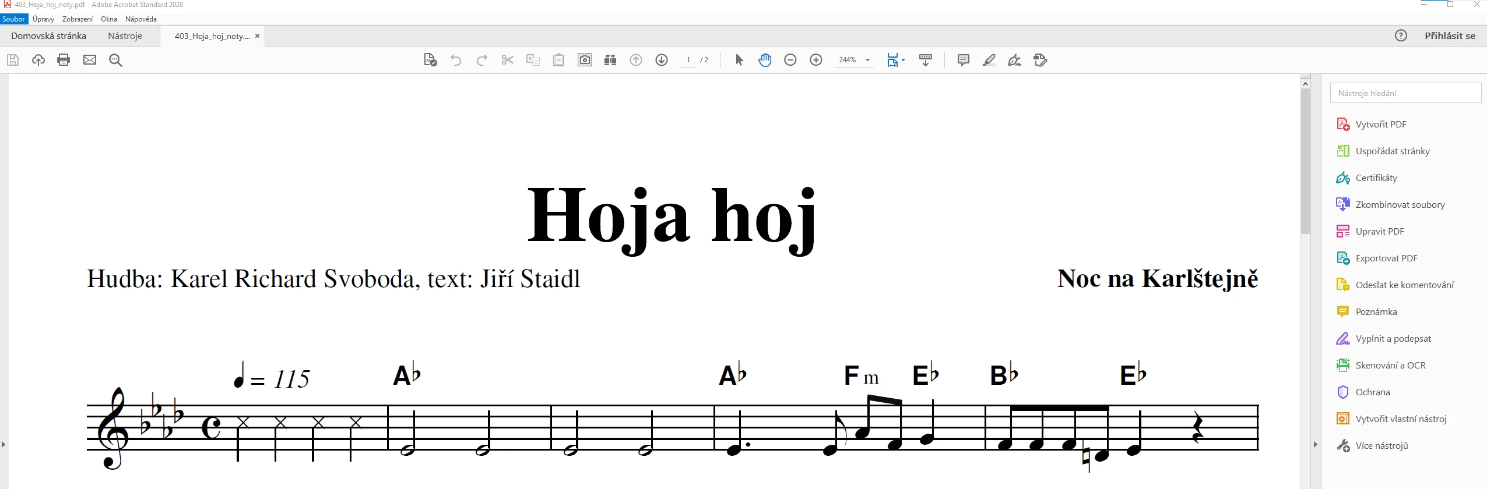Open the Okna menu
Screen dimensions: 1487x489
pyautogui.click(x=109, y=19)
